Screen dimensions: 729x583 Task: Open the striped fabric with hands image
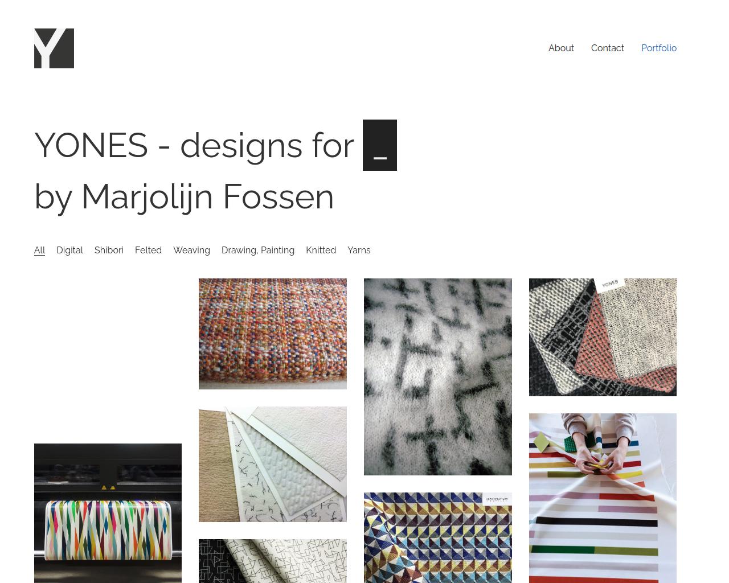click(603, 498)
